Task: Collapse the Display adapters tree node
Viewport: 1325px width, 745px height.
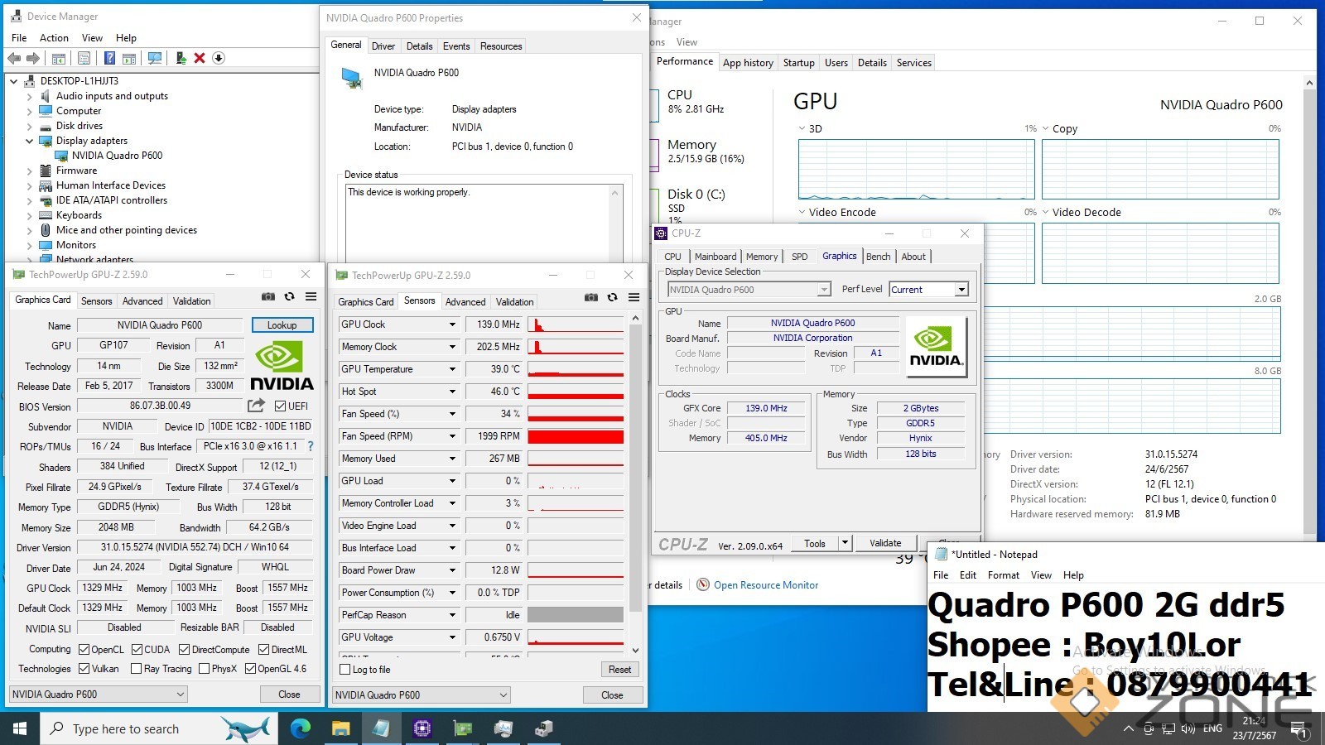Action: coord(30,141)
